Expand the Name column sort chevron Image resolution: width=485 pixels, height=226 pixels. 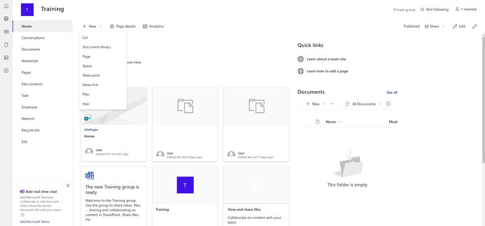click(339, 122)
